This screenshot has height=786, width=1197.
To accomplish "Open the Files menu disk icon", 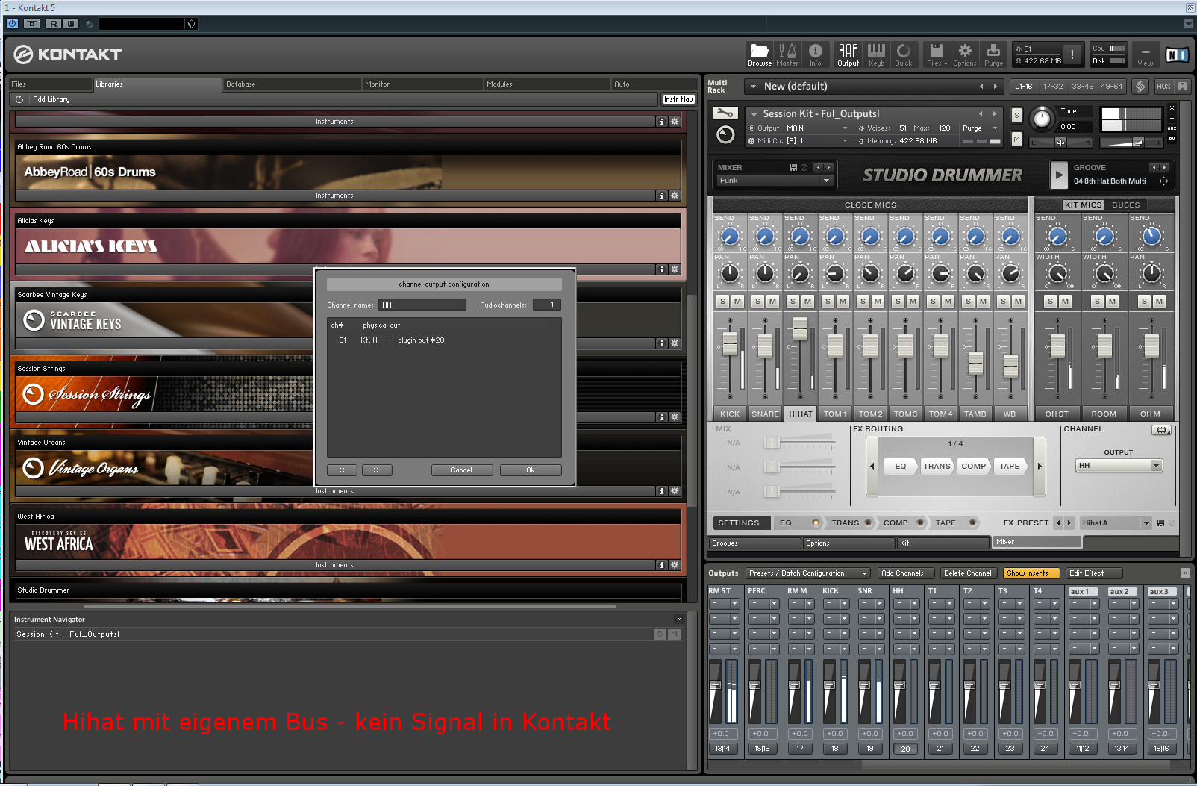I will (937, 54).
